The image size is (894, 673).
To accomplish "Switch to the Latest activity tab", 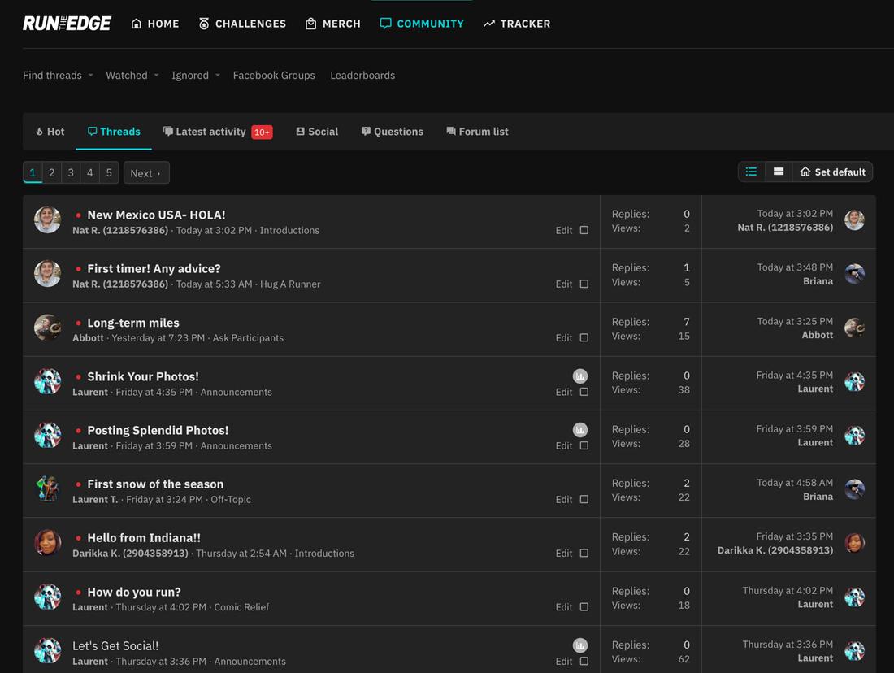I will 210,132.
